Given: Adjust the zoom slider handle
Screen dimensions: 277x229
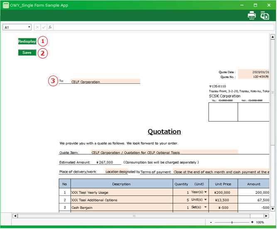Looking at the screenshot, I should click(x=232, y=223).
